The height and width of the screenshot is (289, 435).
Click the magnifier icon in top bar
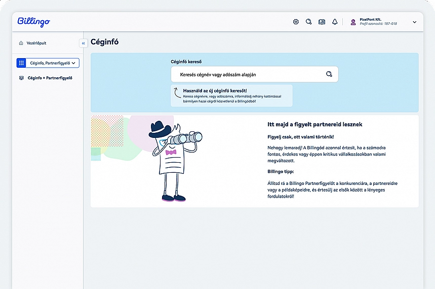pos(308,22)
